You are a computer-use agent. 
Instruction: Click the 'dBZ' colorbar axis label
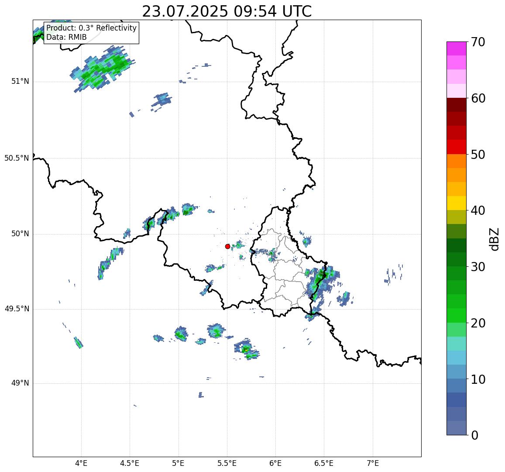click(x=494, y=239)
